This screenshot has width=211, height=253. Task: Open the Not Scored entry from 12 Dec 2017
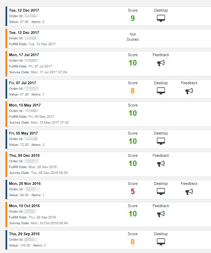click(x=133, y=37)
